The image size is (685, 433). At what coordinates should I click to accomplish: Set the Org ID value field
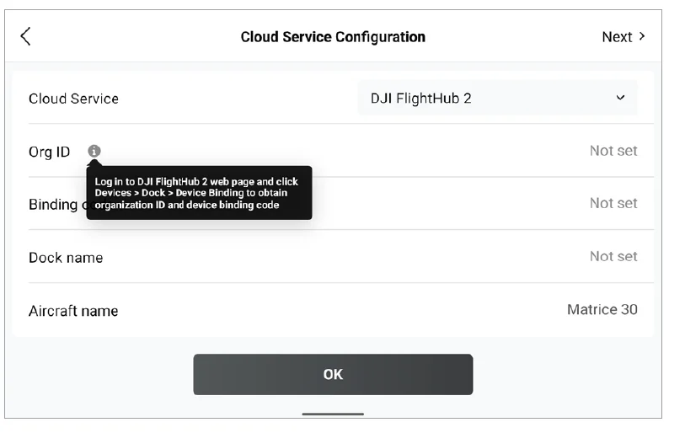coord(613,152)
